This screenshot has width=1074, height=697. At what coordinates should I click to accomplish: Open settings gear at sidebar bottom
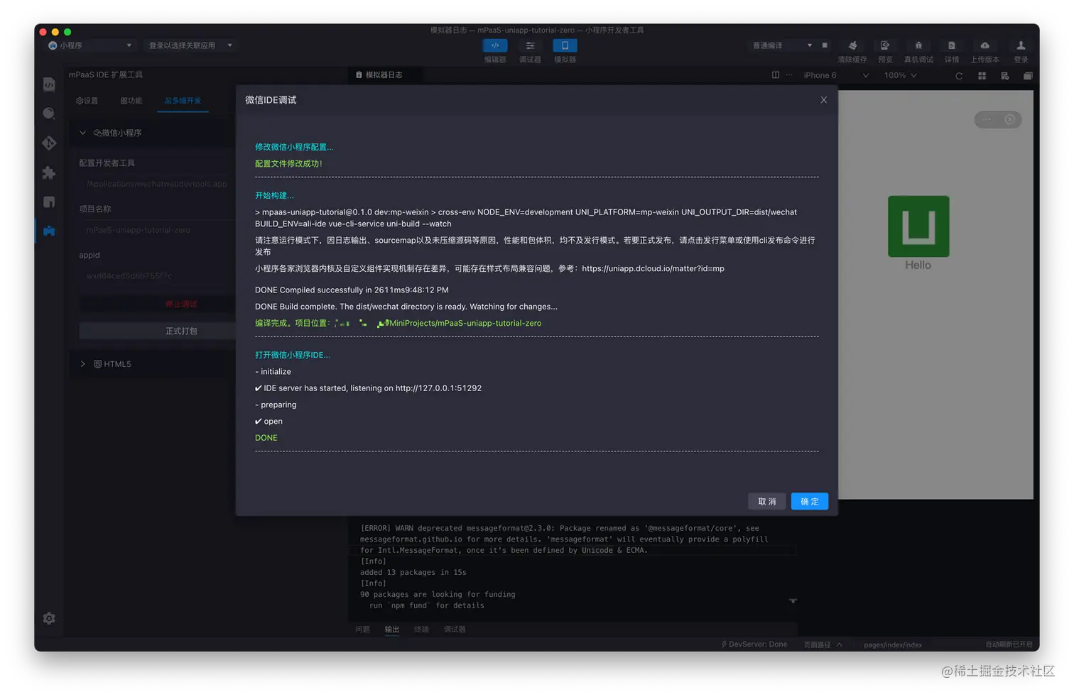49,618
